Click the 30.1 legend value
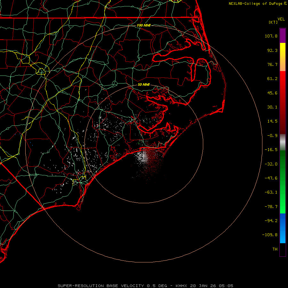The image size is (288, 288). click(x=272, y=107)
